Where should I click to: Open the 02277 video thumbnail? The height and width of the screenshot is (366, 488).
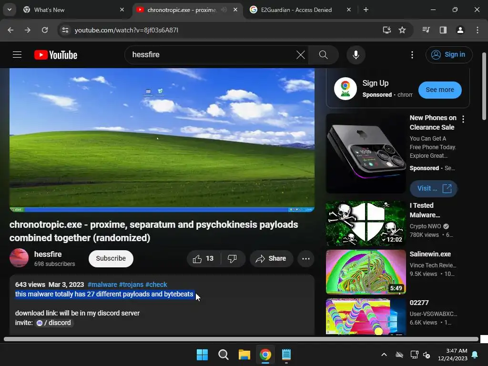[x=366, y=316]
